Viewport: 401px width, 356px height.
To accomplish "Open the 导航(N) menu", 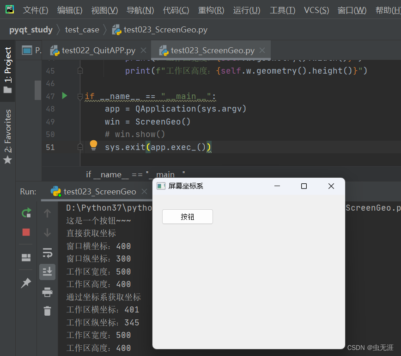I will pos(140,10).
